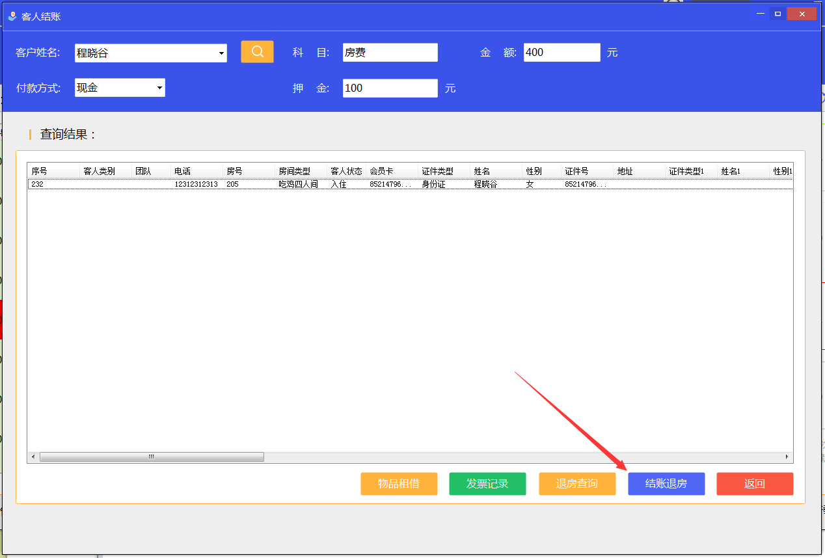Click the 科目 input field
This screenshot has width=825, height=558.
pos(390,53)
